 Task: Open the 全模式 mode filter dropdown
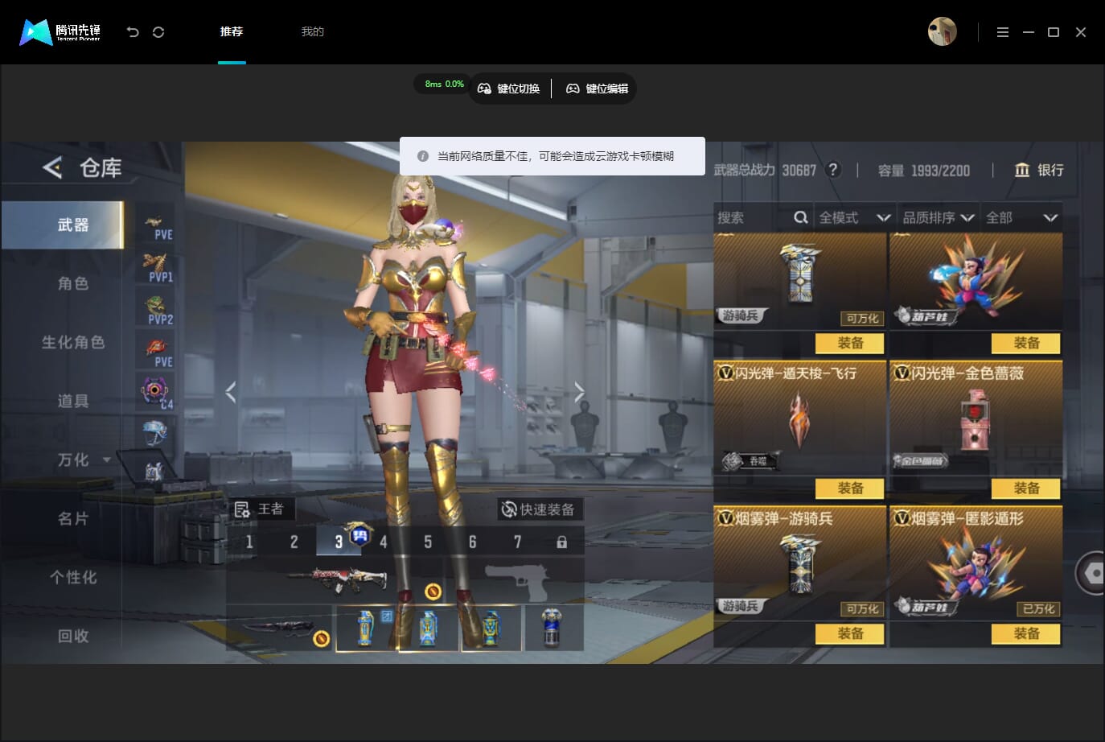[x=854, y=217]
